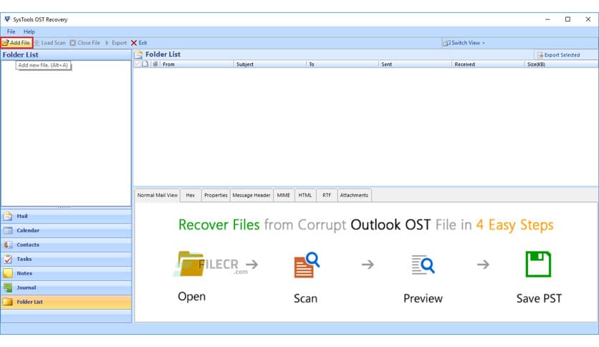Switch to the HTML tab
The image size is (599, 347).
(305, 195)
